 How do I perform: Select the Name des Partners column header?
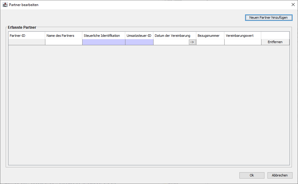tap(63, 36)
